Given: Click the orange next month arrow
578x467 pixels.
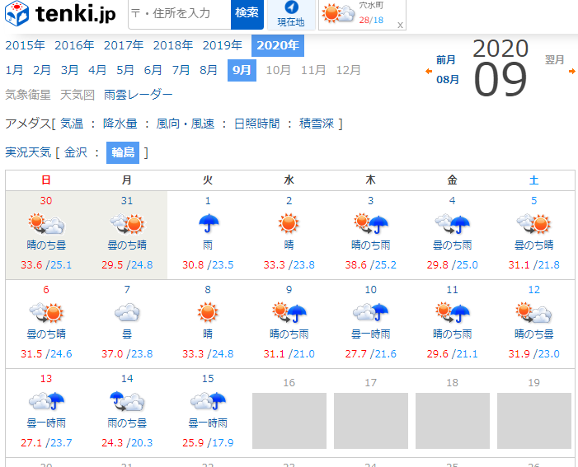Looking at the screenshot, I should pos(571,72).
